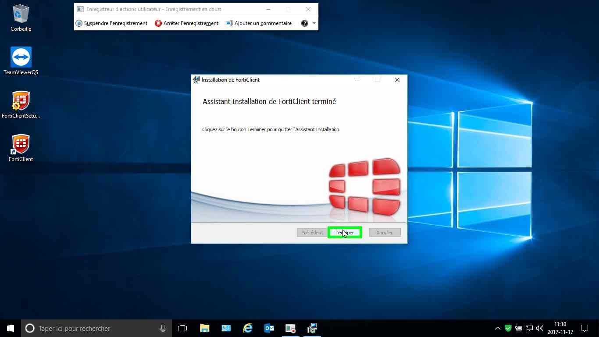Click the Précédent button
Viewport: 599px width, 337px height.
(x=312, y=233)
